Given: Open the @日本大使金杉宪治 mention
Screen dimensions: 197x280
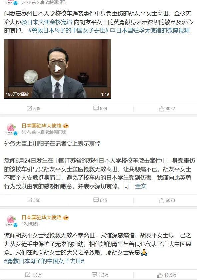Looking at the screenshot, I should (47, 22).
